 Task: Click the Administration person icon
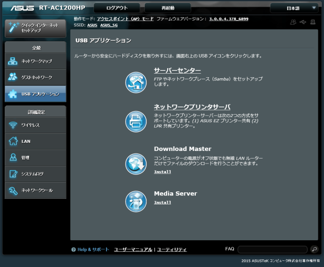pos(13,157)
